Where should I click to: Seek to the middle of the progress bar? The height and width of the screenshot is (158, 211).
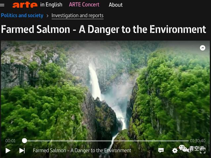pos(106,141)
